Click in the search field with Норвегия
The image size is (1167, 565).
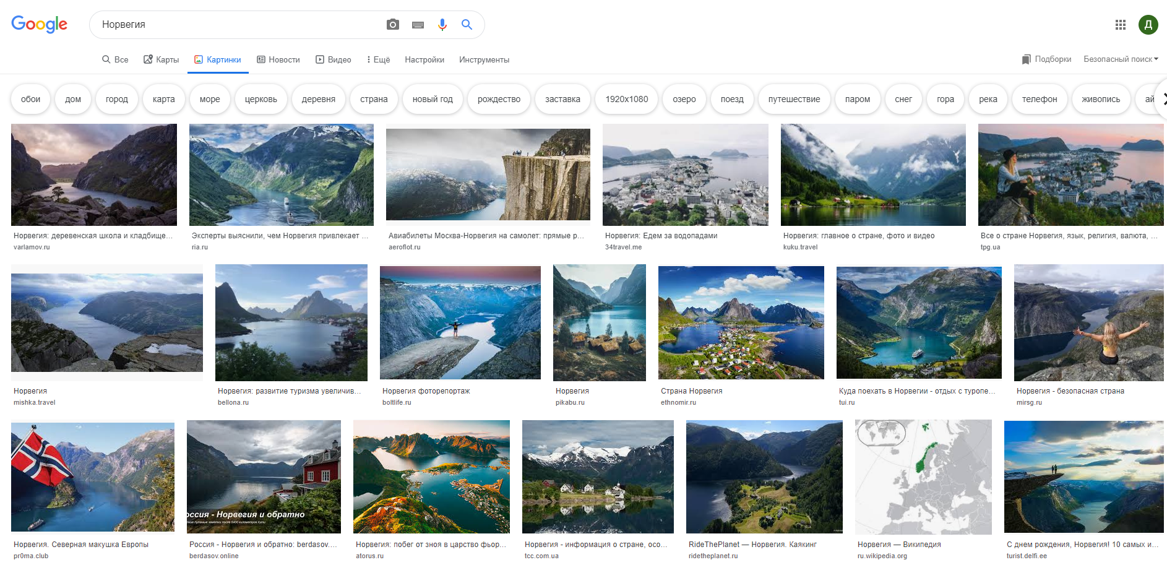(235, 25)
